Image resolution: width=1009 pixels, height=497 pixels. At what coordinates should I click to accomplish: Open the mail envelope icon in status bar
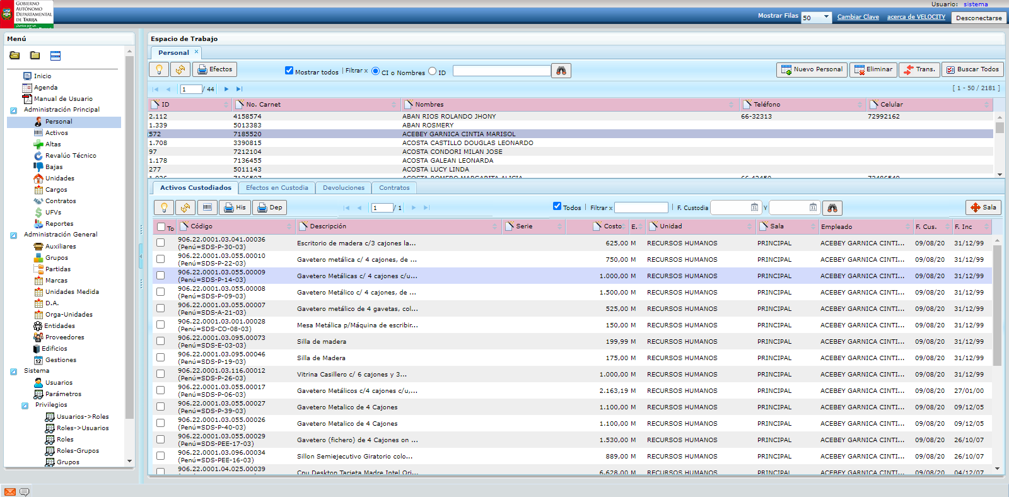click(9, 491)
